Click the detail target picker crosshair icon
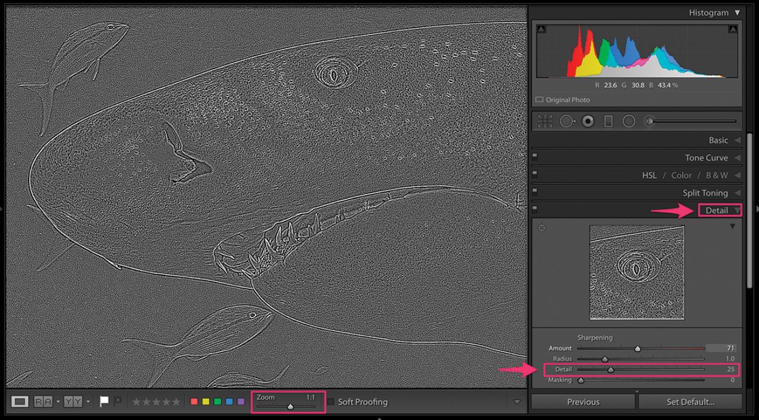The image size is (759, 420). pos(542,228)
